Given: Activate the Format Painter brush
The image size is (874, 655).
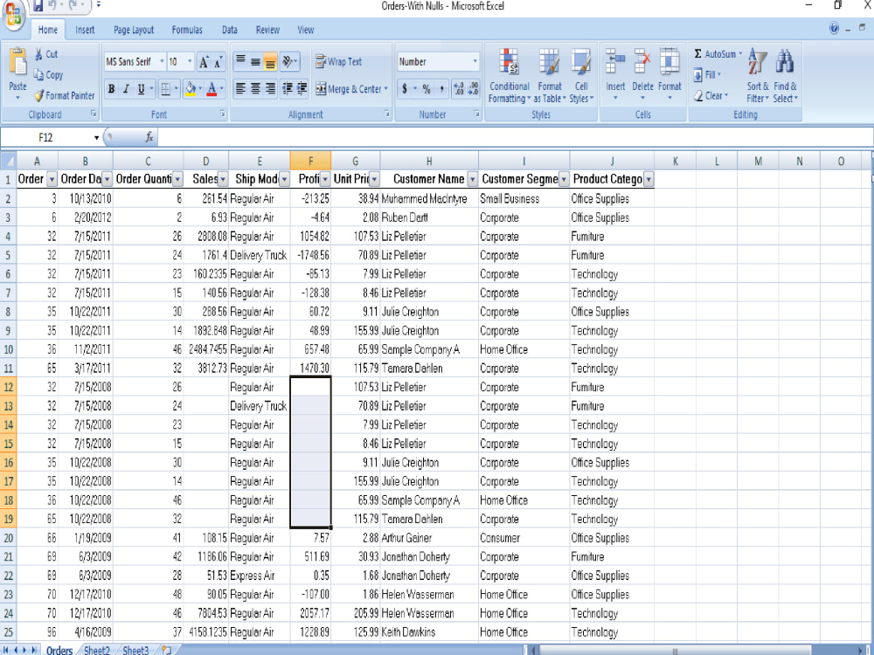Looking at the screenshot, I should 38,96.
